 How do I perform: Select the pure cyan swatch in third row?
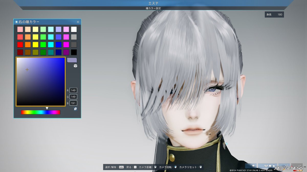coord(51,45)
